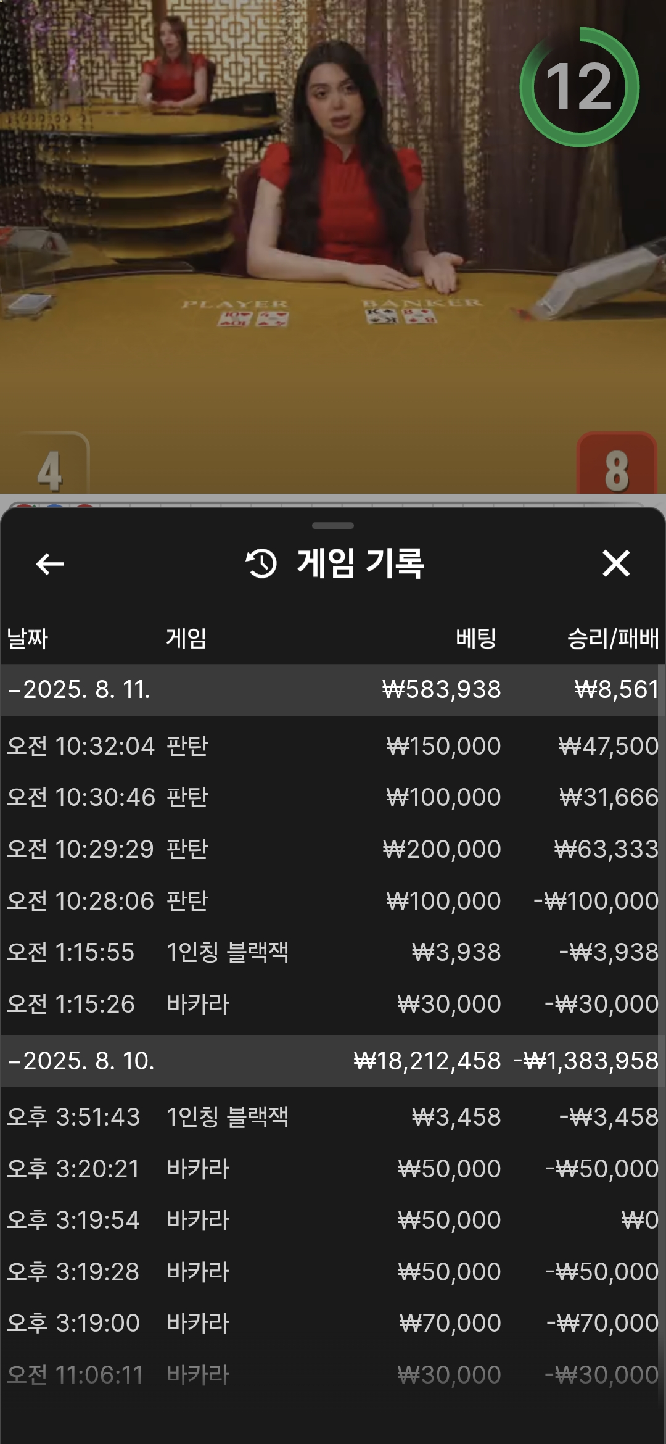Image resolution: width=666 pixels, height=1444 pixels.
Task: Tap the green countdown timer circle
Action: (x=579, y=87)
